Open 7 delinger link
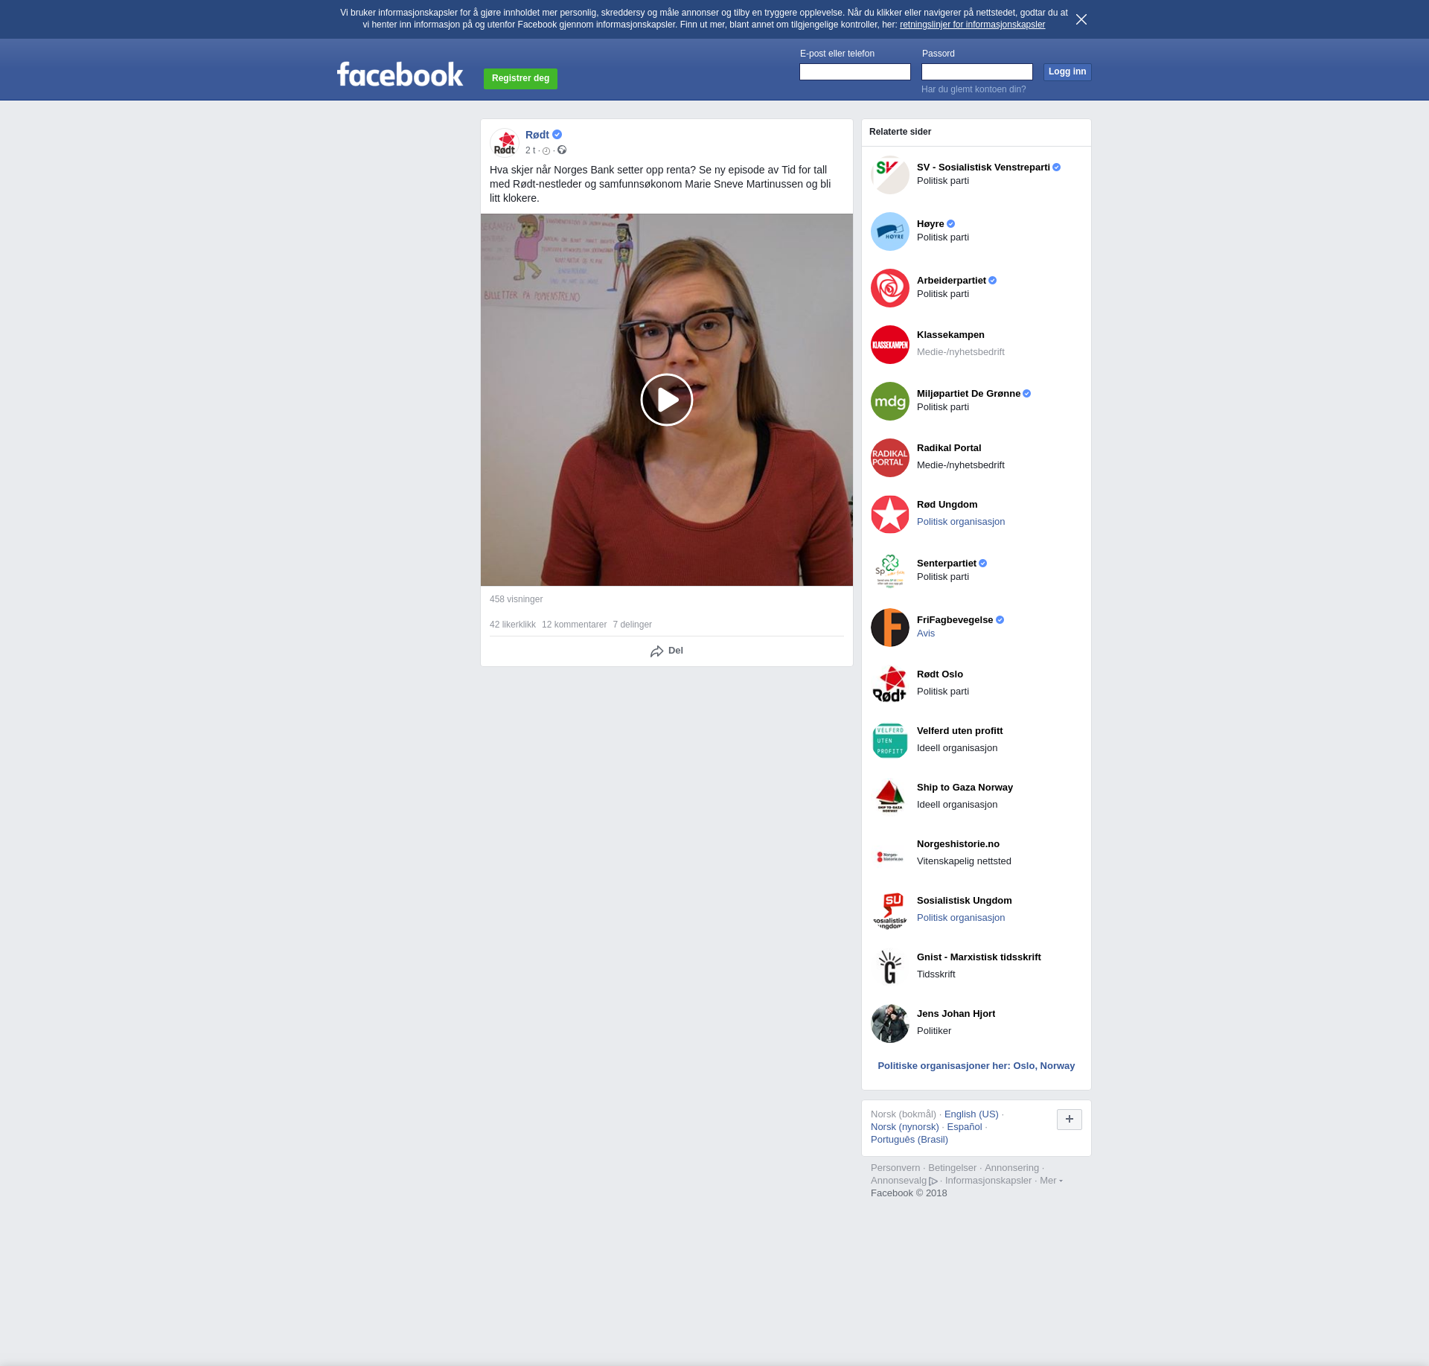 pyautogui.click(x=633, y=625)
